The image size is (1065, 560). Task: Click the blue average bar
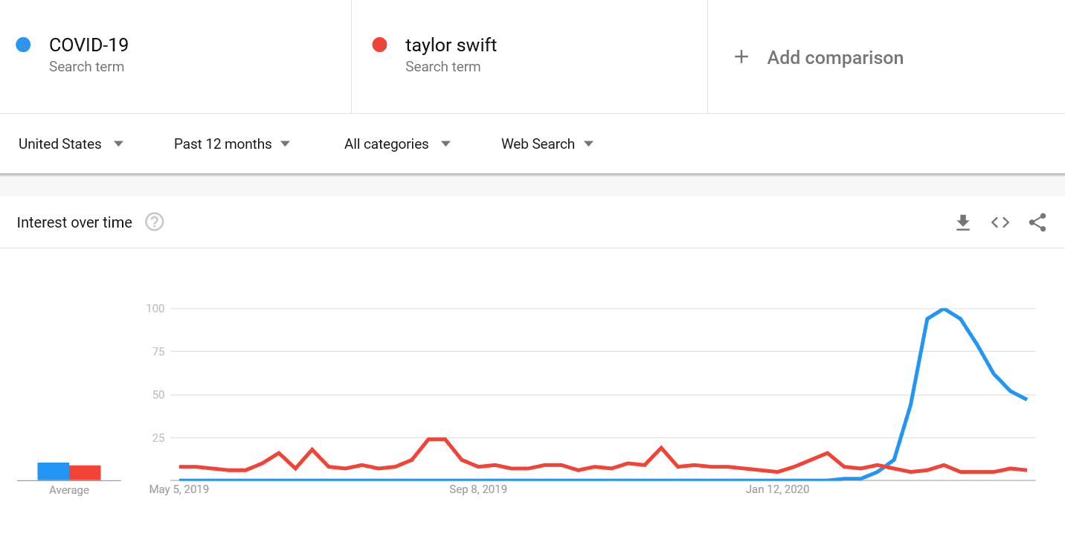point(54,472)
